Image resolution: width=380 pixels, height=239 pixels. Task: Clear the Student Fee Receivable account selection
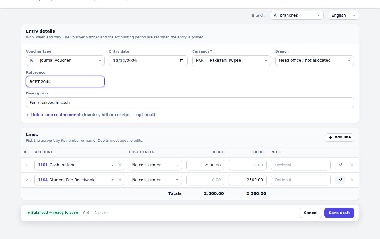(x=120, y=180)
